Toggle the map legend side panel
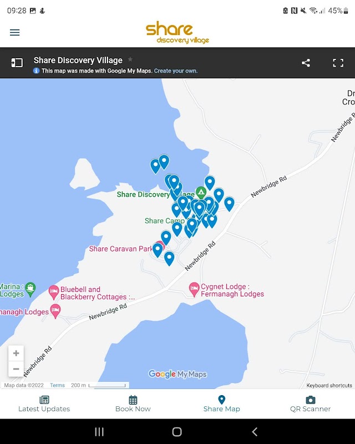 click(x=17, y=63)
